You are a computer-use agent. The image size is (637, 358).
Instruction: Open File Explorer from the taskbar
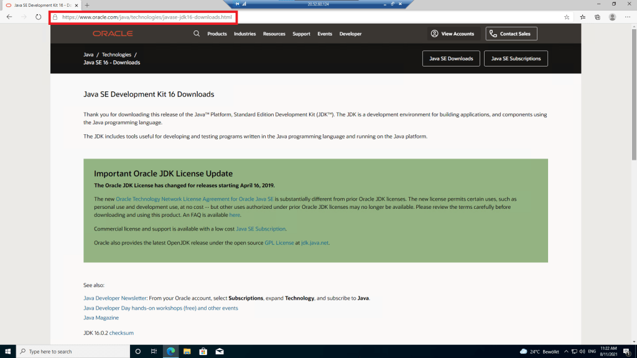(x=186, y=351)
